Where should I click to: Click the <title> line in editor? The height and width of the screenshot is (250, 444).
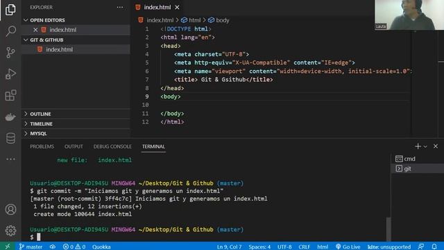(223, 80)
